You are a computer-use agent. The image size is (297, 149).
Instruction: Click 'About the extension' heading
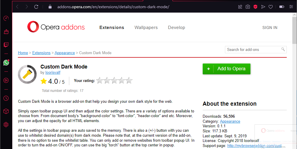pos(230,104)
